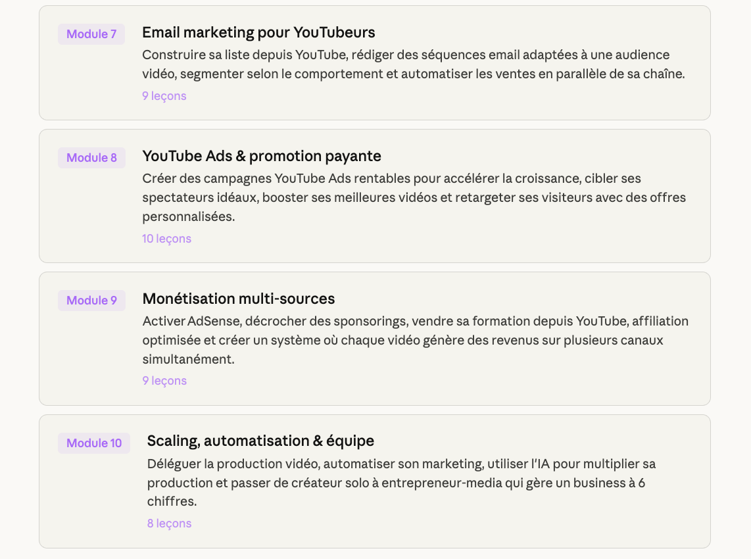
Task: Open the Email marketing pour YouTubeurs title
Action: [x=258, y=32]
